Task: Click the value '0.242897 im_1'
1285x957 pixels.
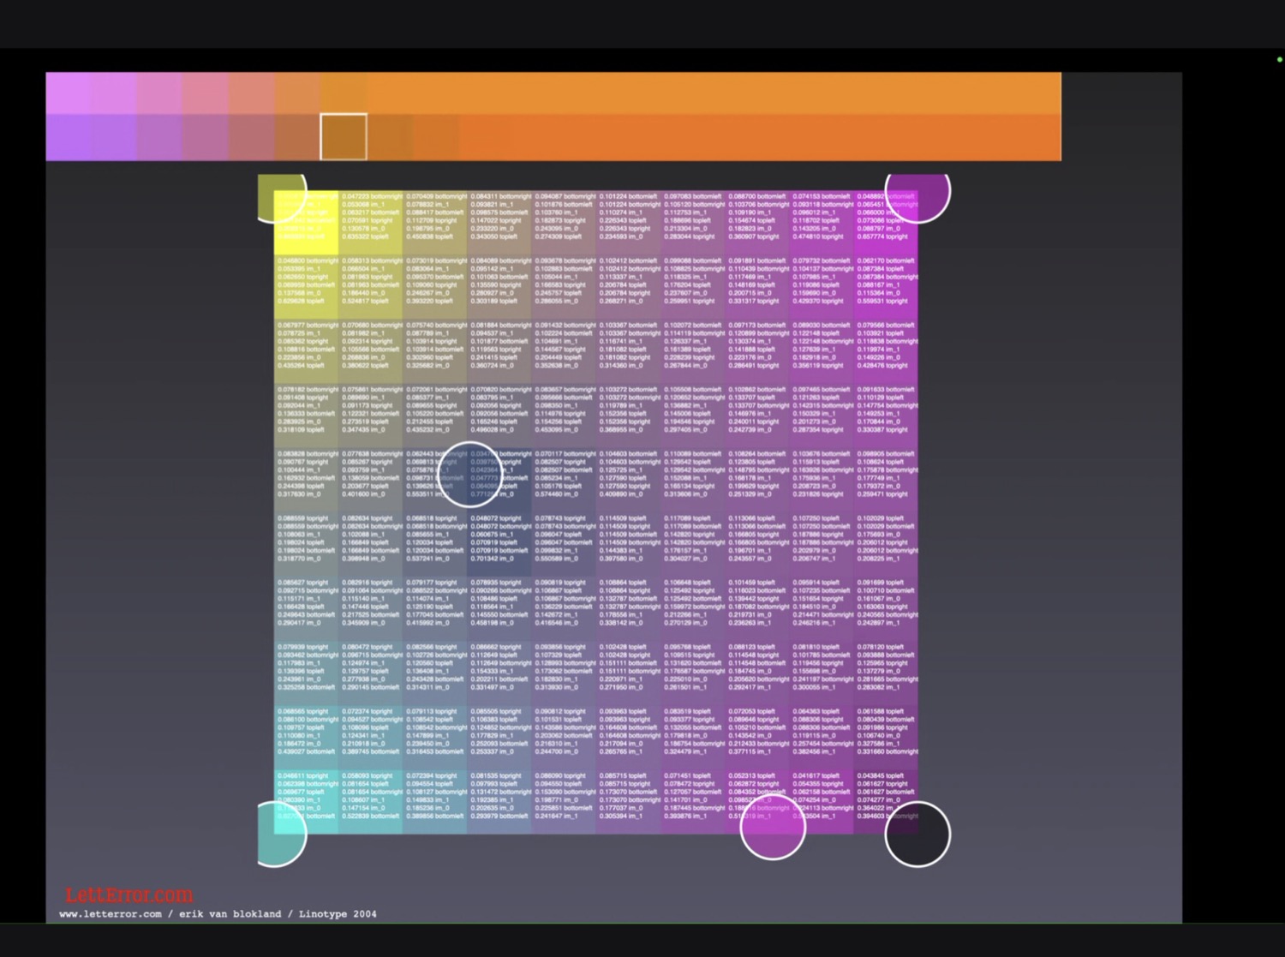Action: 880,622
